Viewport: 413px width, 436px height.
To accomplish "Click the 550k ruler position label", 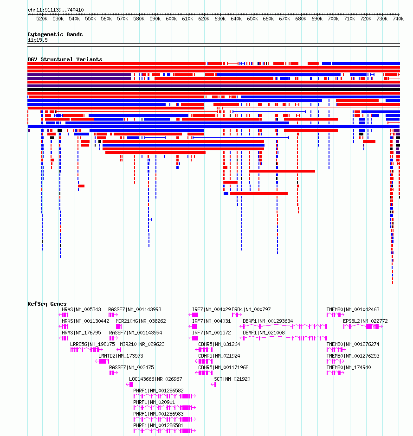I will coord(90,19).
